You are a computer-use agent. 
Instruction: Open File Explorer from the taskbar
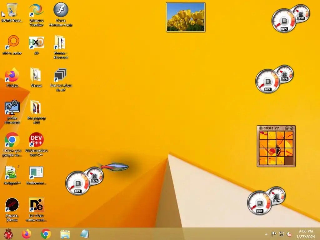(x=65, y=234)
